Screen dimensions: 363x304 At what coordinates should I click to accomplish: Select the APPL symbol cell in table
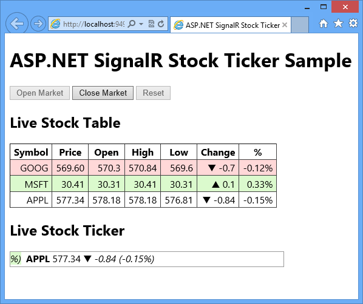click(31, 200)
